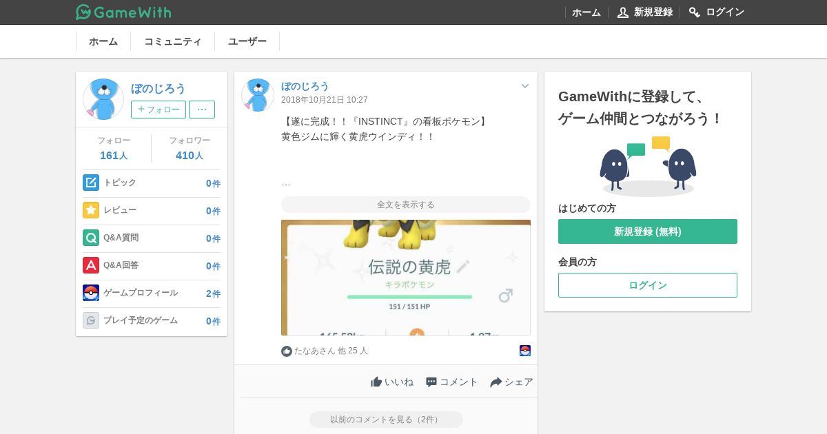Open the ぽのじろう name in sidebar
The width and height of the screenshot is (827, 434).
pyautogui.click(x=159, y=89)
